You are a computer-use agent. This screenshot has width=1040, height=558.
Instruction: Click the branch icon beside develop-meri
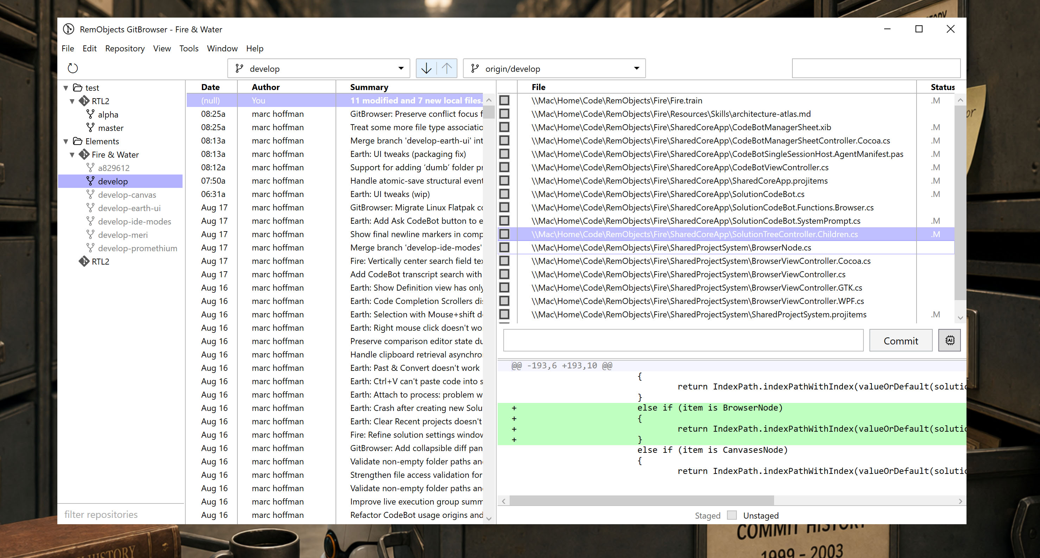[90, 235]
